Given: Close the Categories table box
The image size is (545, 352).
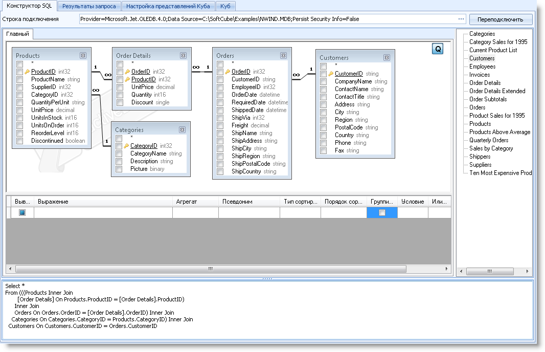Looking at the screenshot, I should coord(182,130).
